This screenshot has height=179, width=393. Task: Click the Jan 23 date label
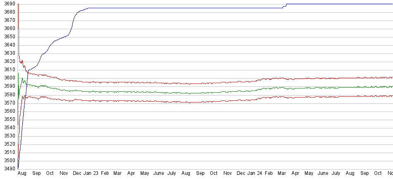coord(91,174)
